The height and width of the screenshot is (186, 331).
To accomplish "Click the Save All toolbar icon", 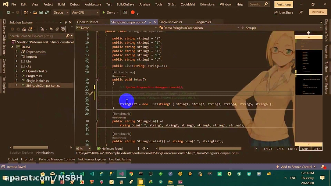I will pos(47,12).
